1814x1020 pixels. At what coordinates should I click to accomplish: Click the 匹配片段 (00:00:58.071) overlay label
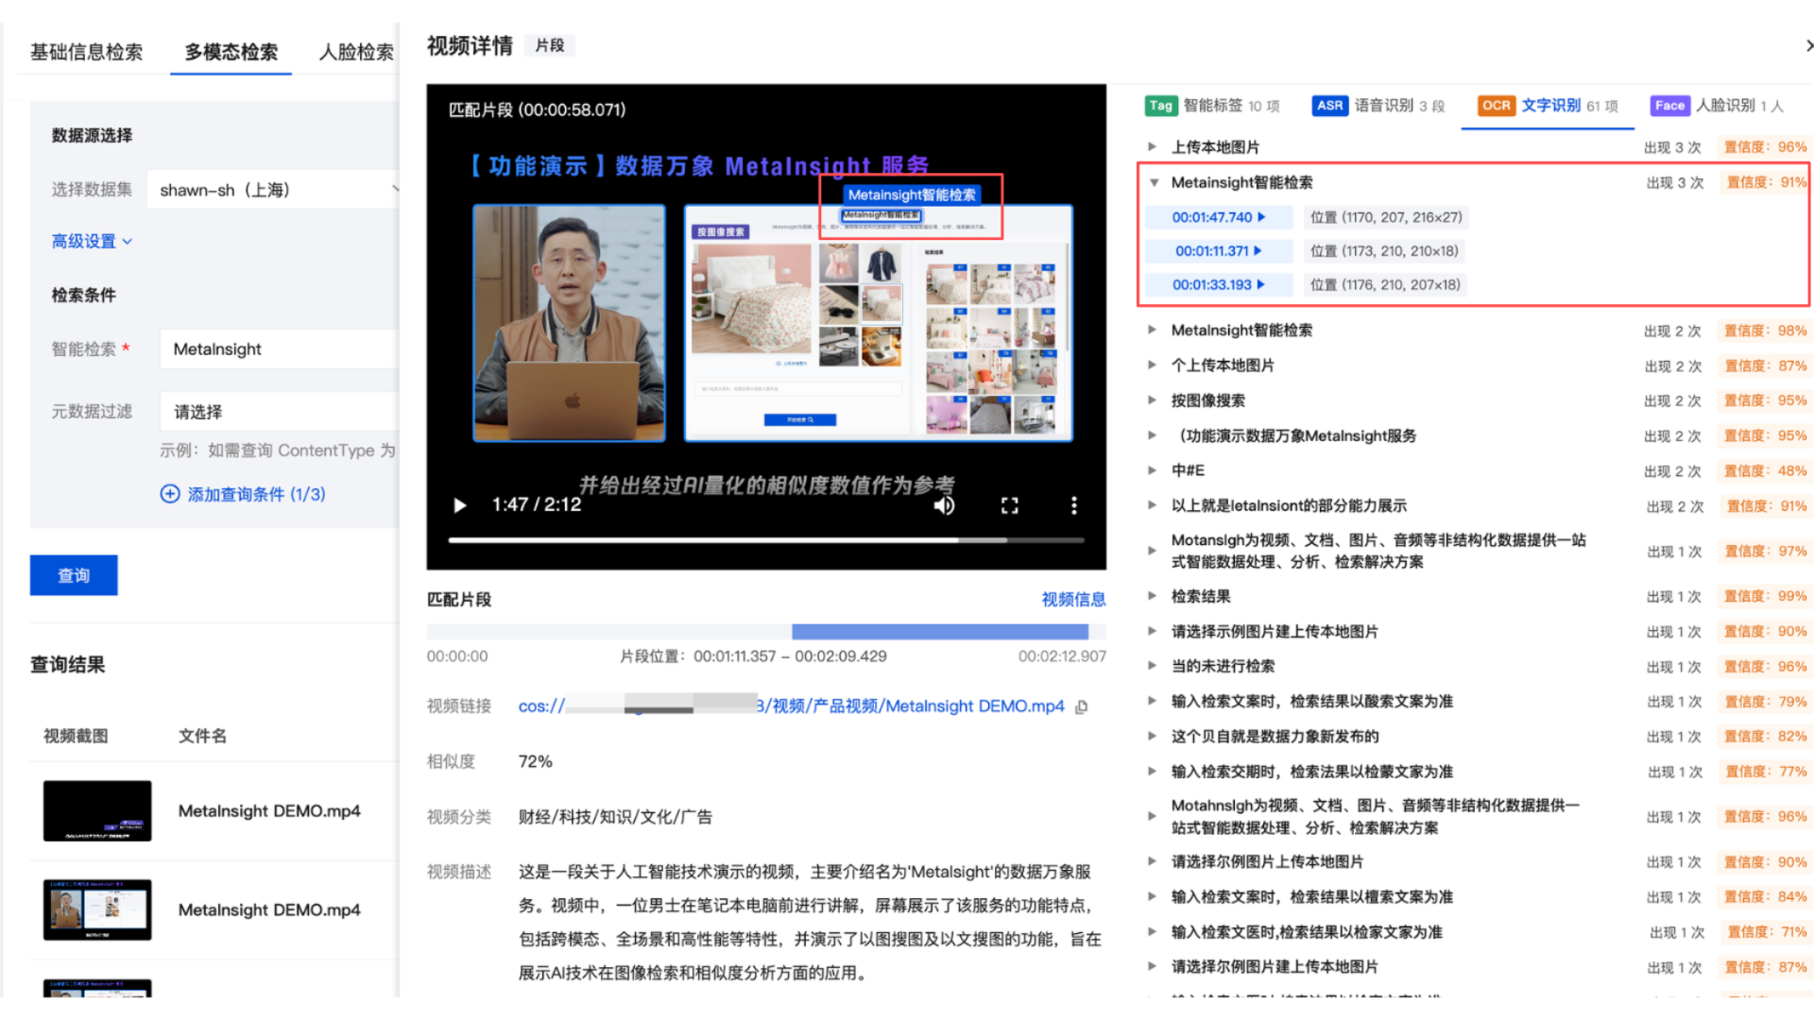[x=537, y=110]
